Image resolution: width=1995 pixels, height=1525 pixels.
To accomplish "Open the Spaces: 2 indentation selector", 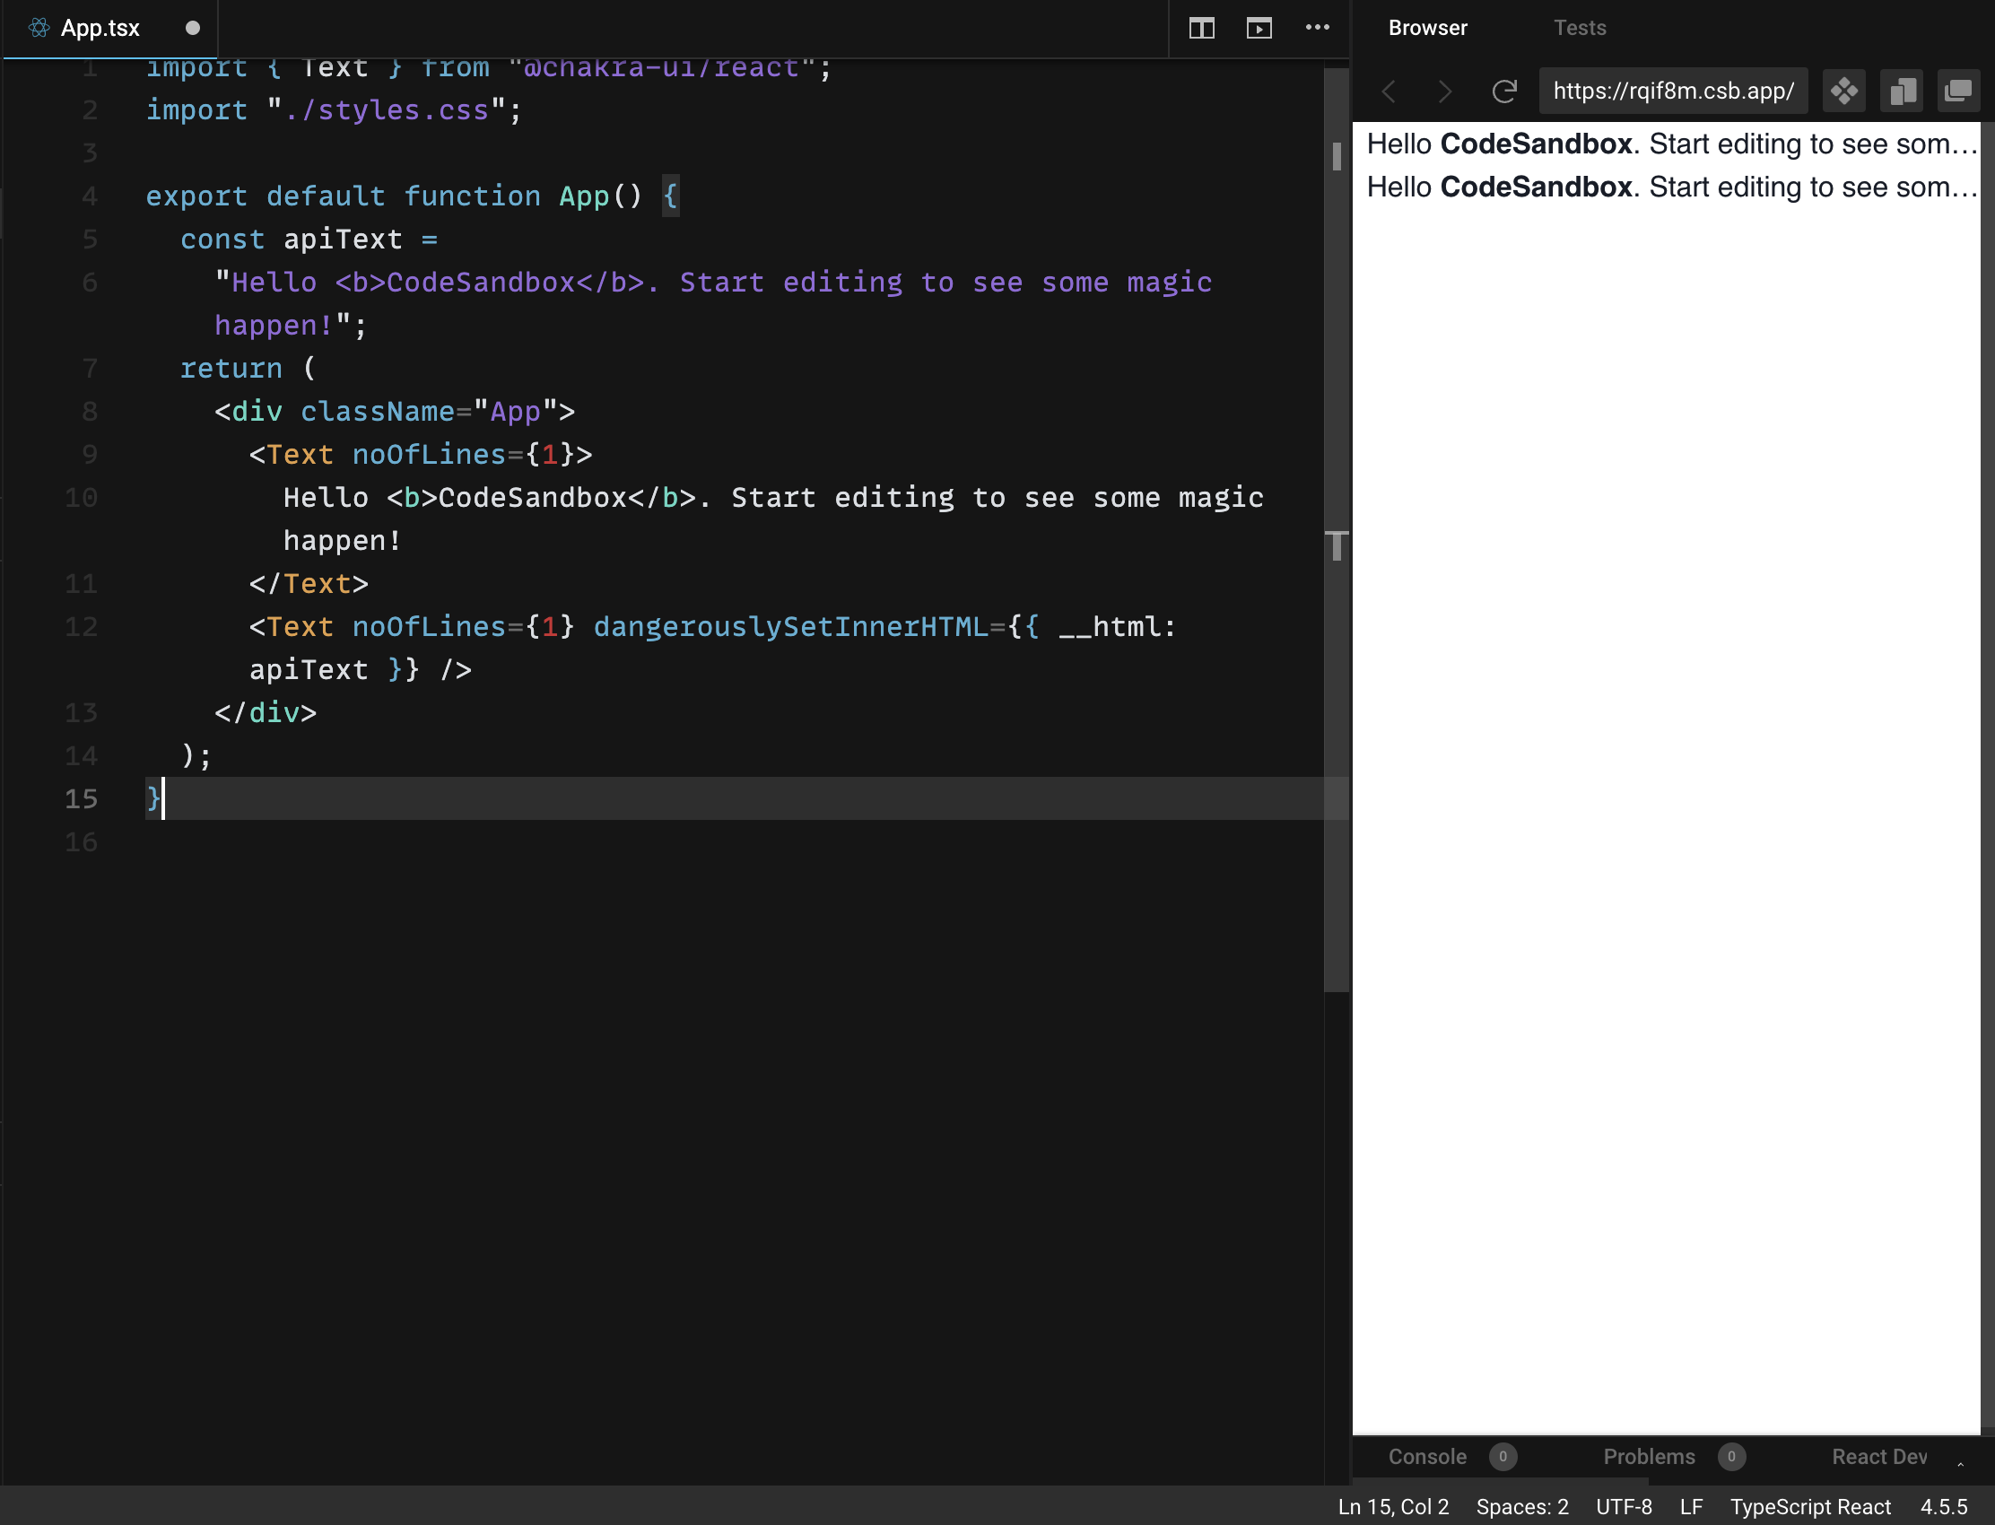I will click(1522, 1507).
